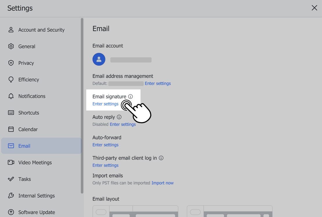Click the Software Update arrow icon
The image size is (322, 217).
(x=11, y=212)
